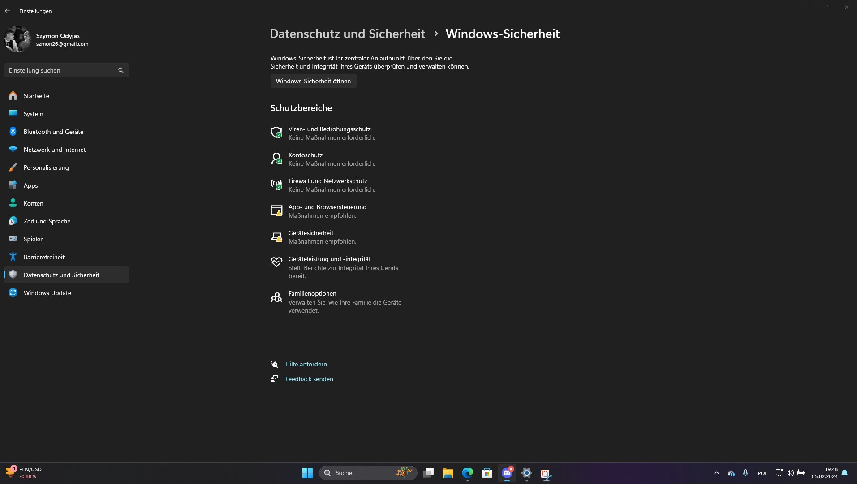Click the microphone tray icon
Image resolution: width=857 pixels, height=485 pixels.
click(x=745, y=473)
